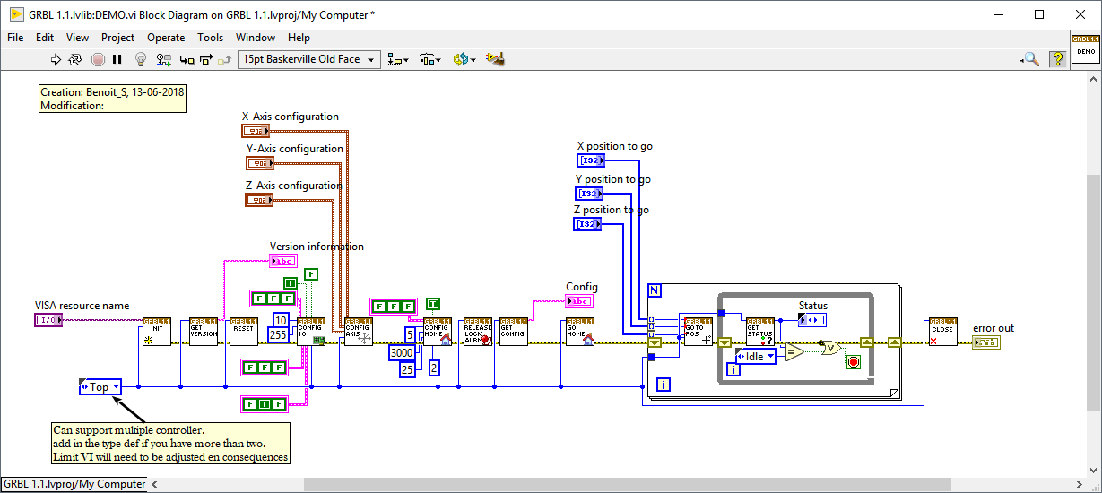Select the Status enum indicator terminal
The width and height of the screenshot is (1102, 493).
point(812,320)
